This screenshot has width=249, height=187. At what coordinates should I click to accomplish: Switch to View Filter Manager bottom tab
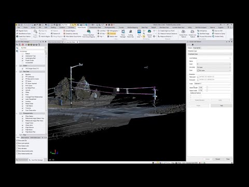point(36,160)
